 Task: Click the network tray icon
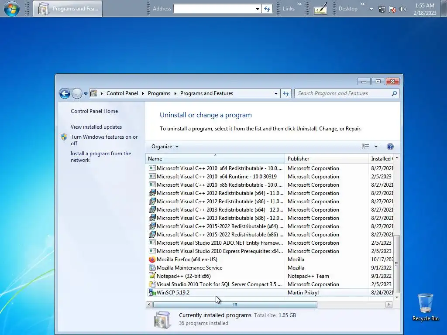click(x=382, y=9)
